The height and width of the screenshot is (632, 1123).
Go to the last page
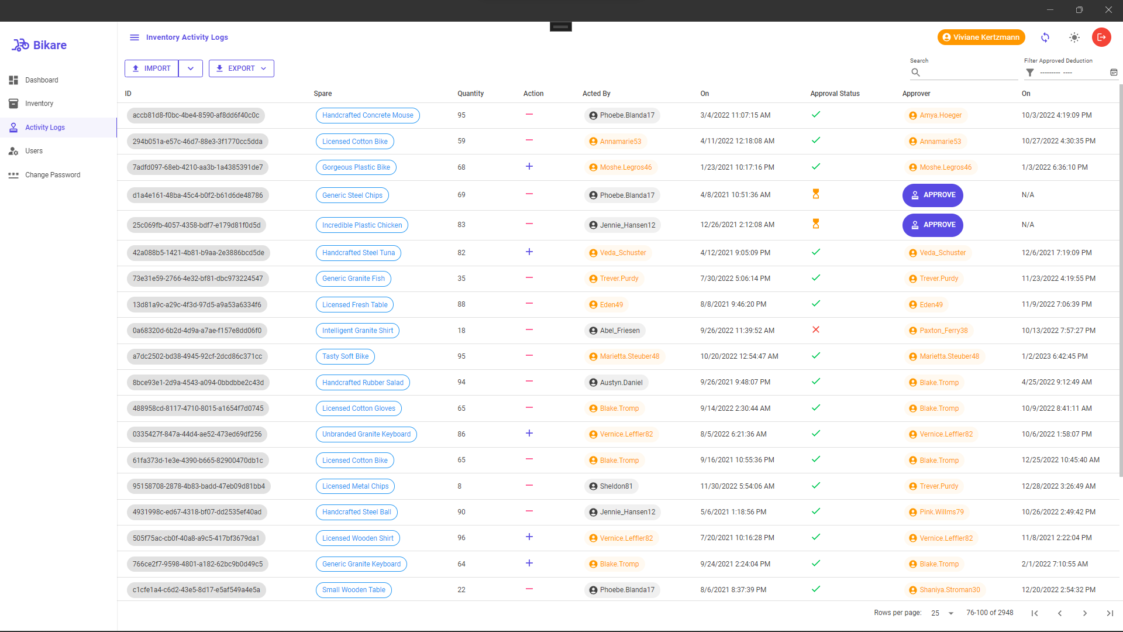(x=1110, y=613)
